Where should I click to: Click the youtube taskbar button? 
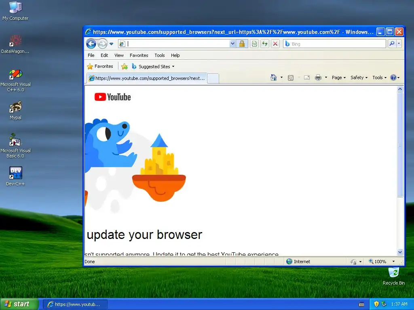tap(75, 304)
